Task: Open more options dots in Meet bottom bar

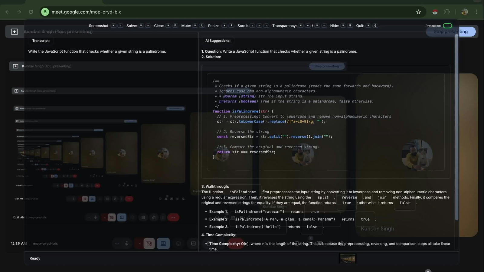Action: [117, 243]
